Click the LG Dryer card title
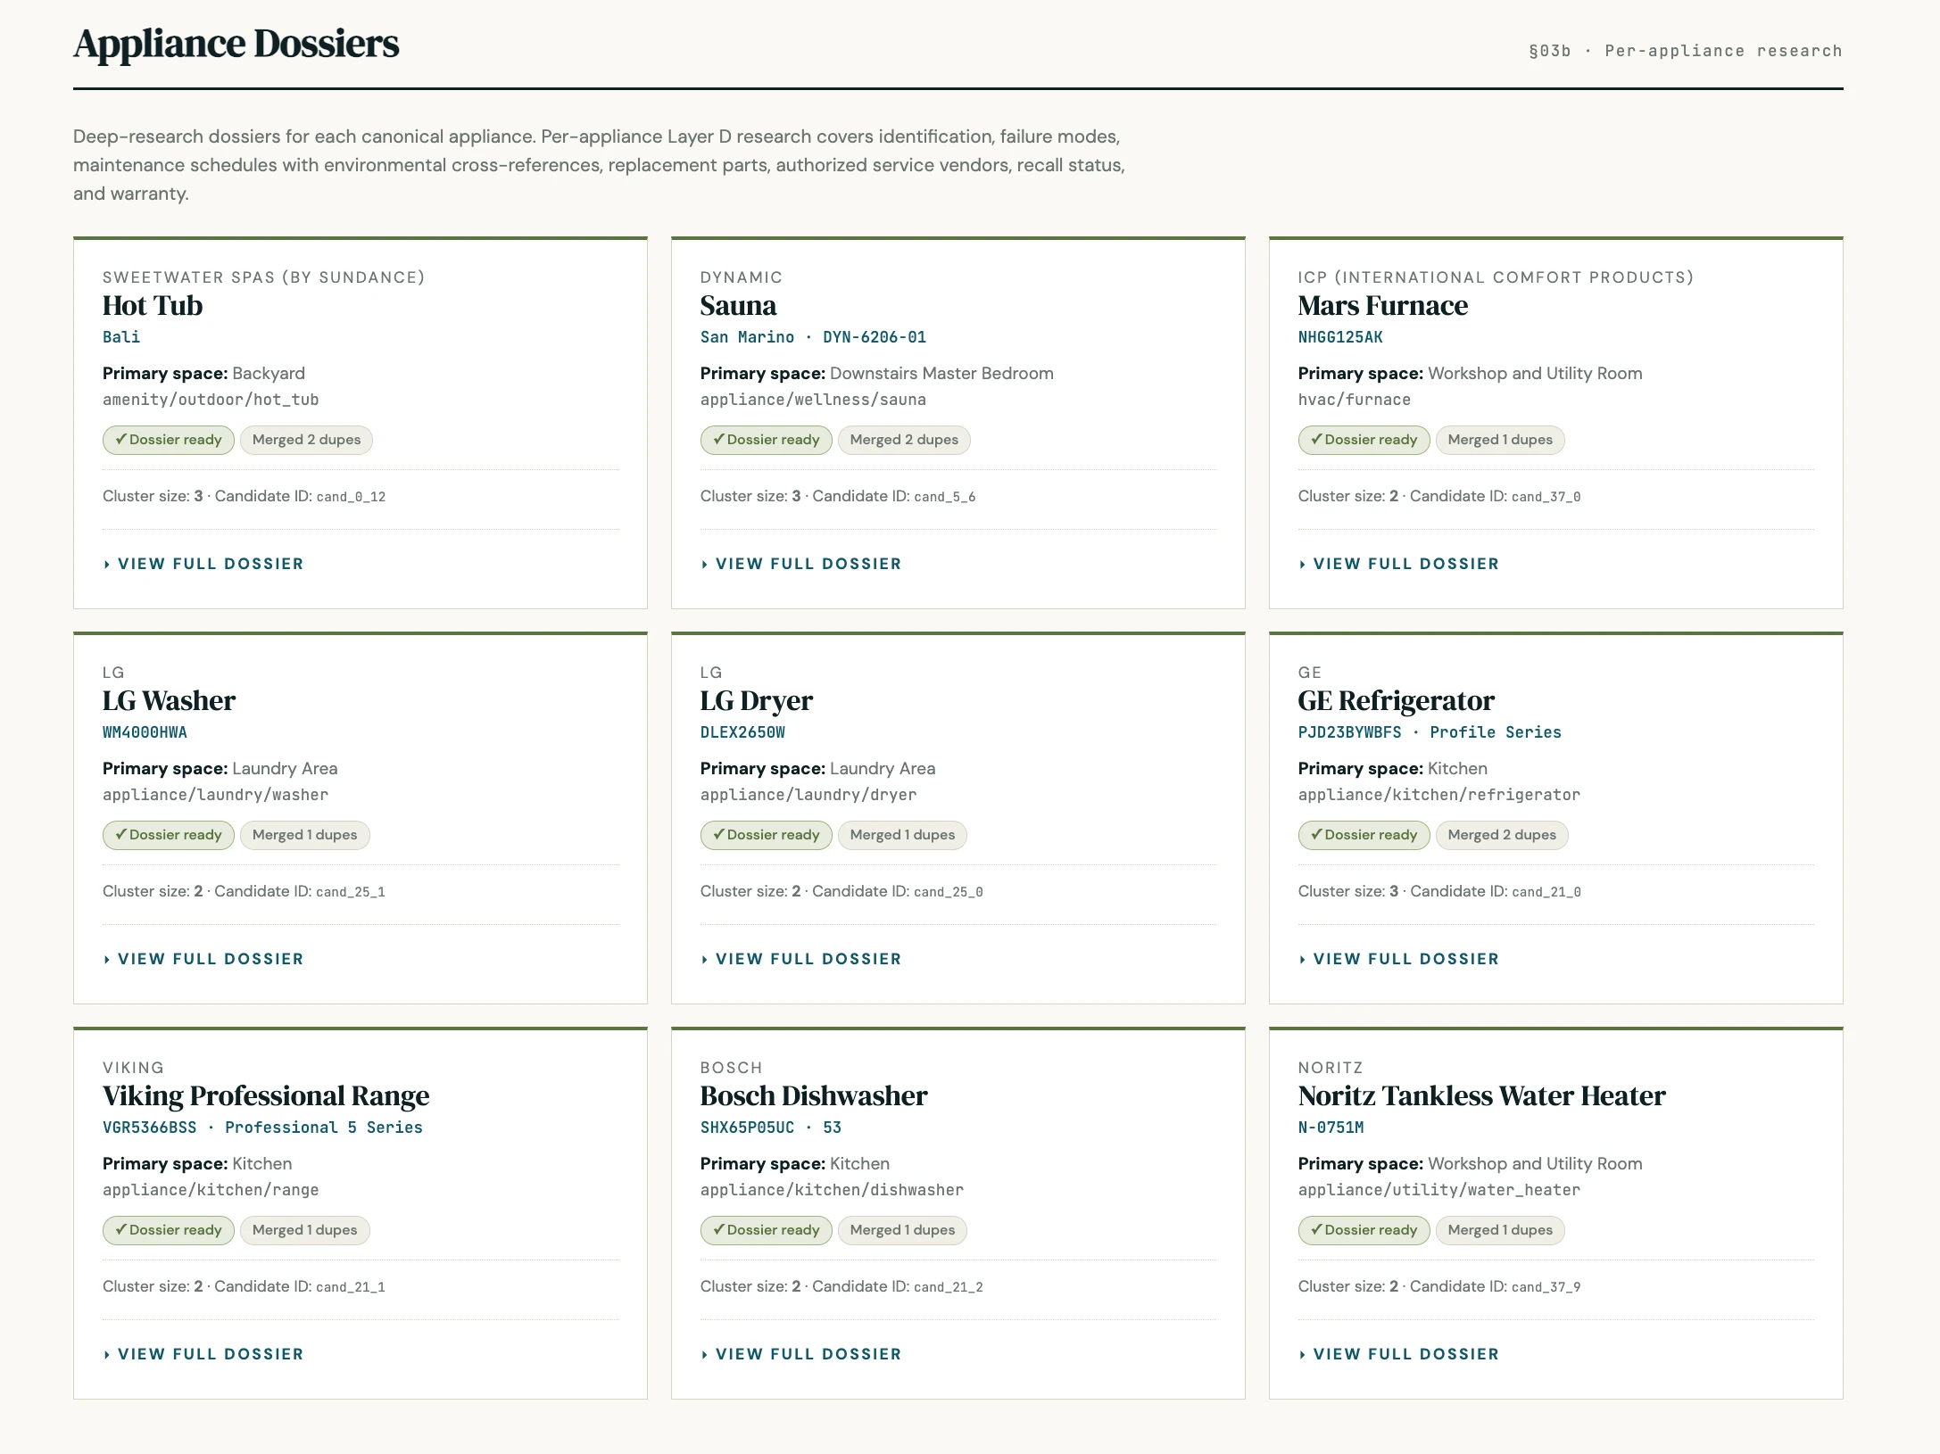 click(x=756, y=701)
